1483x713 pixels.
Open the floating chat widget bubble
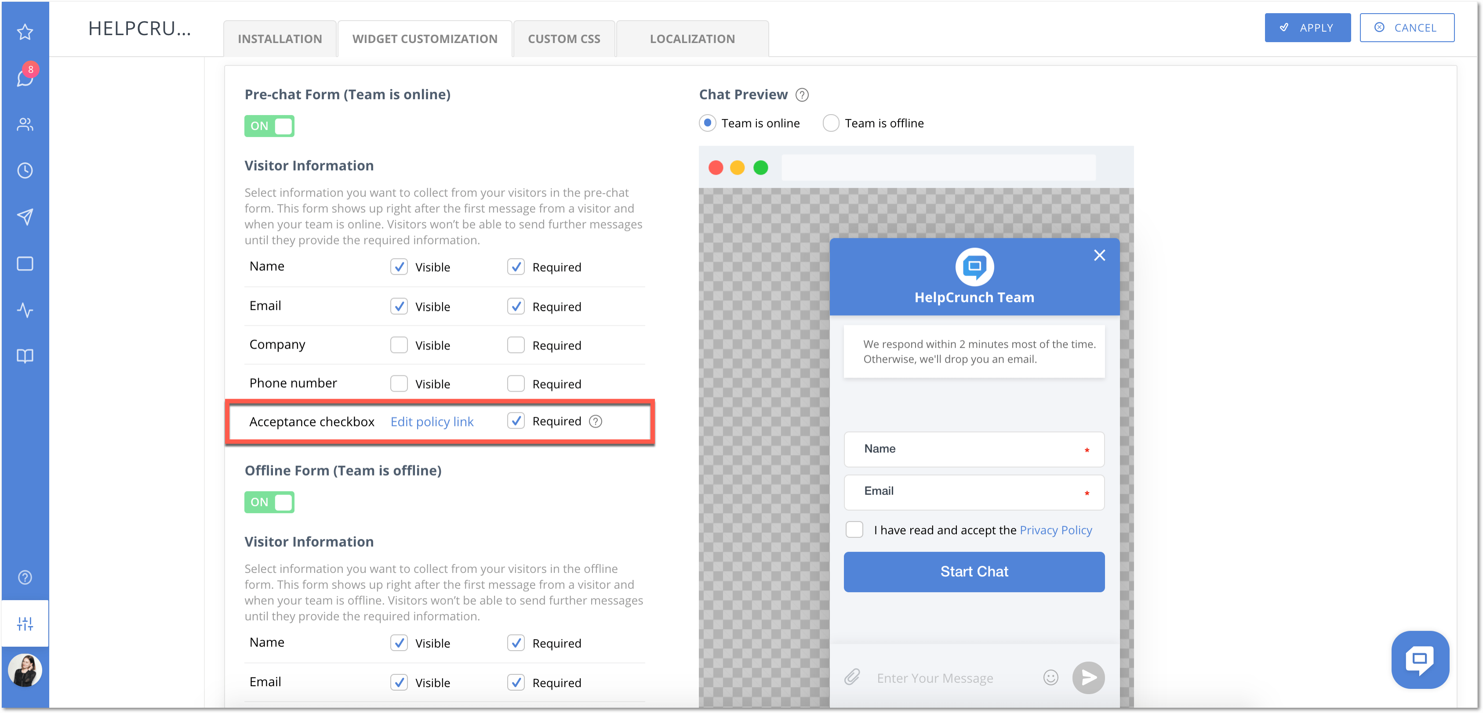tap(1420, 659)
